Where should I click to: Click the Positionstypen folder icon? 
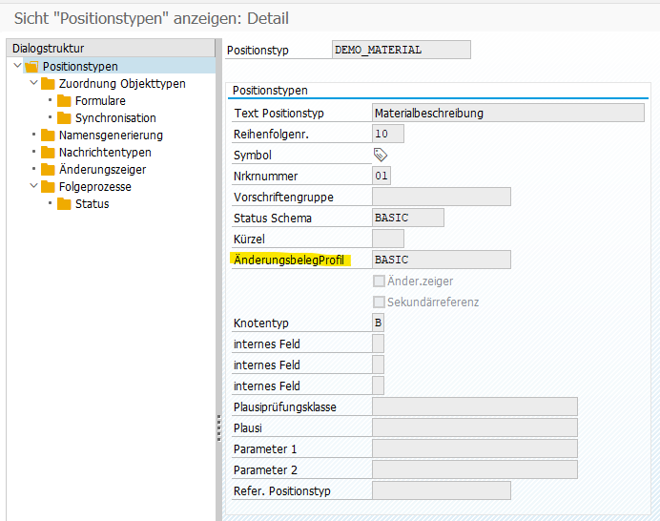[31, 67]
